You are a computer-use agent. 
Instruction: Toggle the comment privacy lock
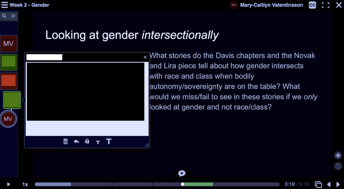87,142
